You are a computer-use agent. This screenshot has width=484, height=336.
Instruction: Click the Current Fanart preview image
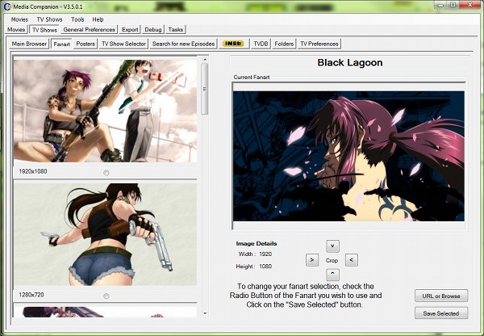[348, 156]
